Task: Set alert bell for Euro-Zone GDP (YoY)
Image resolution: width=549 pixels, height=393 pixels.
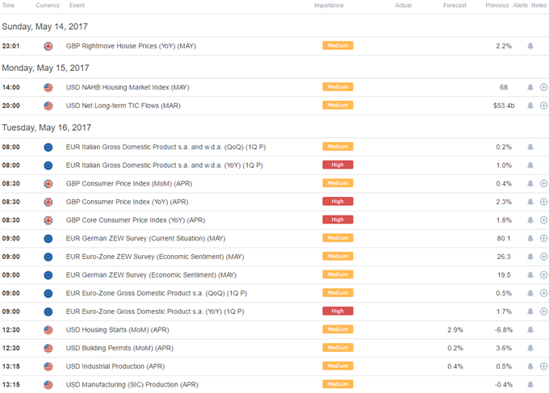Action: point(530,311)
